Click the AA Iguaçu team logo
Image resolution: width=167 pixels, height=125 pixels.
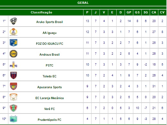13,32
